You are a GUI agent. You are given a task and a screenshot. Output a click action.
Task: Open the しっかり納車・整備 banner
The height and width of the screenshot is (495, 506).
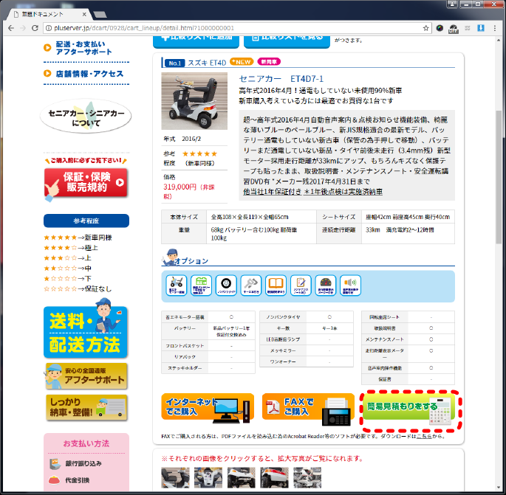[86, 407]
